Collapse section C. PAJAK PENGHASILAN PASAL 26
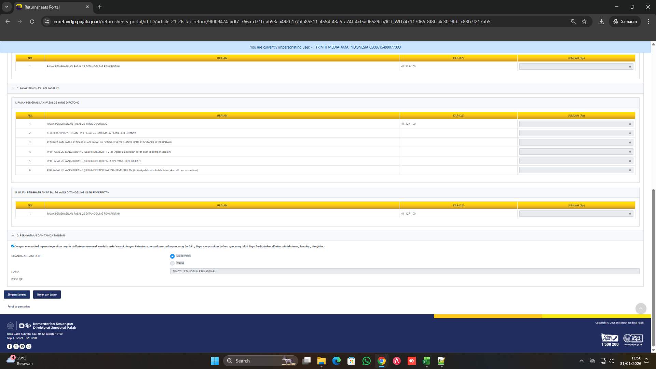Screen dimensions: 656x369 (x=13, y=88)
